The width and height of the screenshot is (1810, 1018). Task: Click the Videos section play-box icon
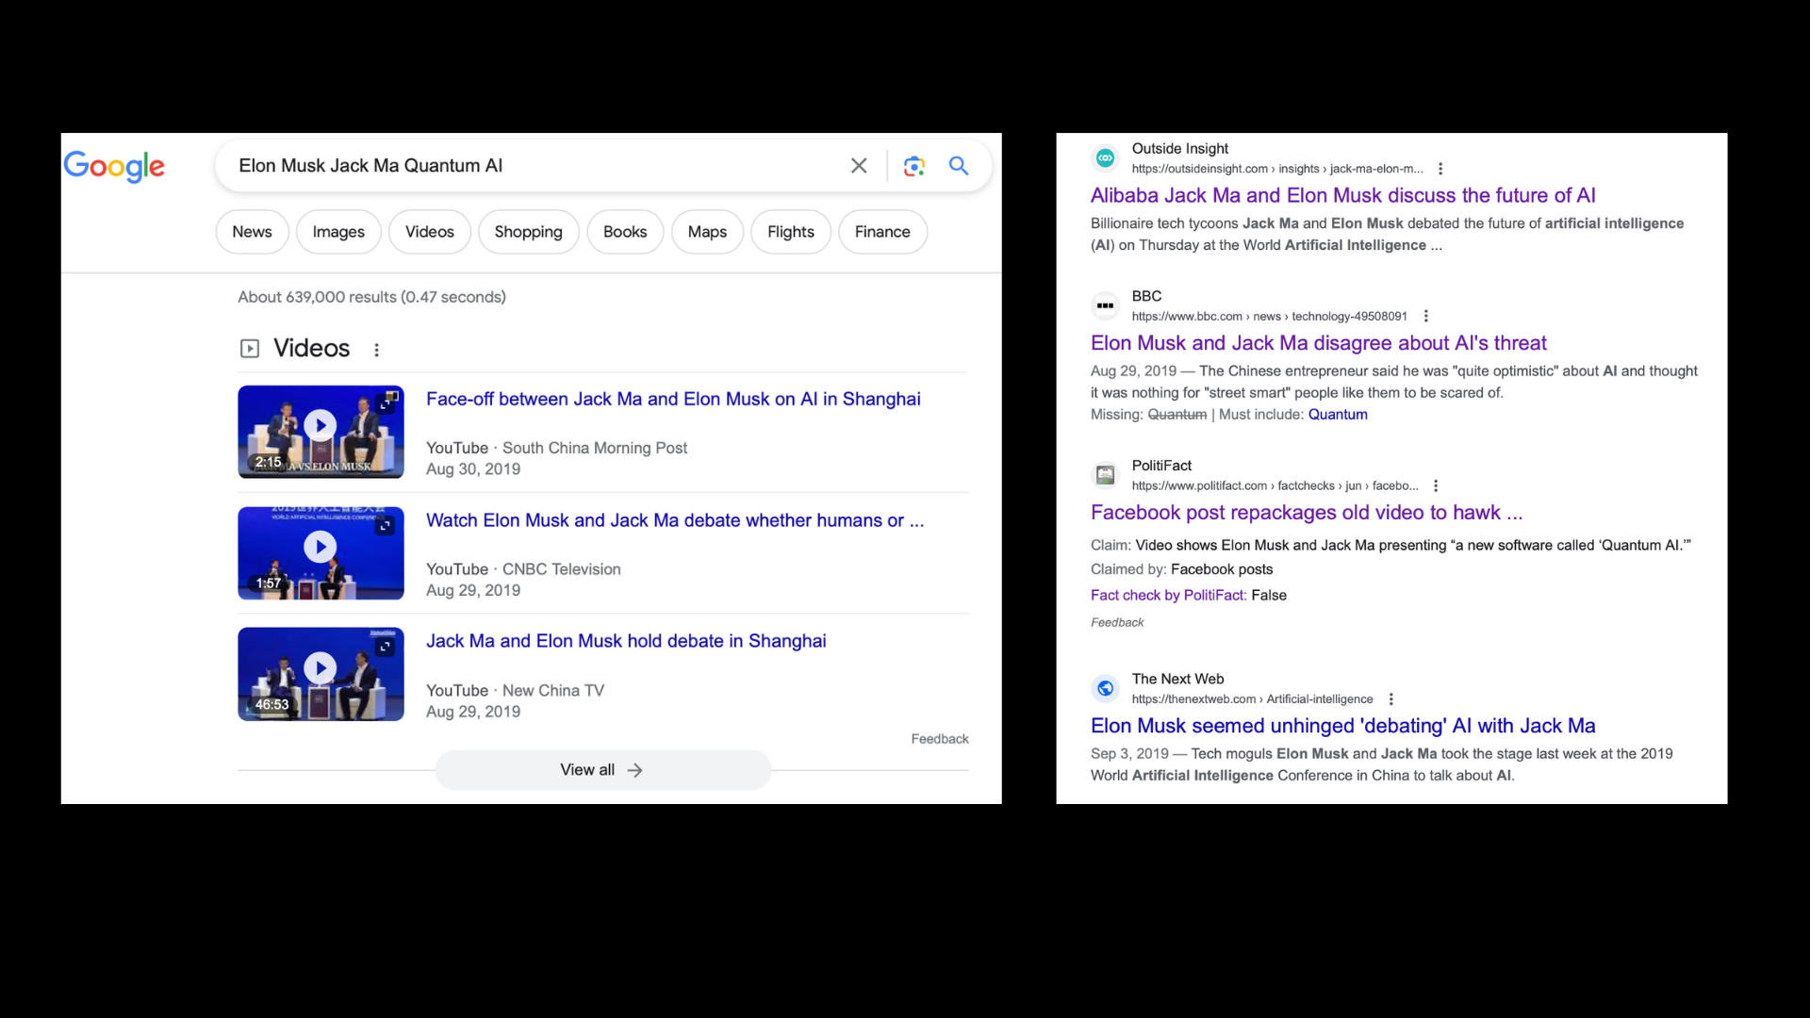pos(250,349)
